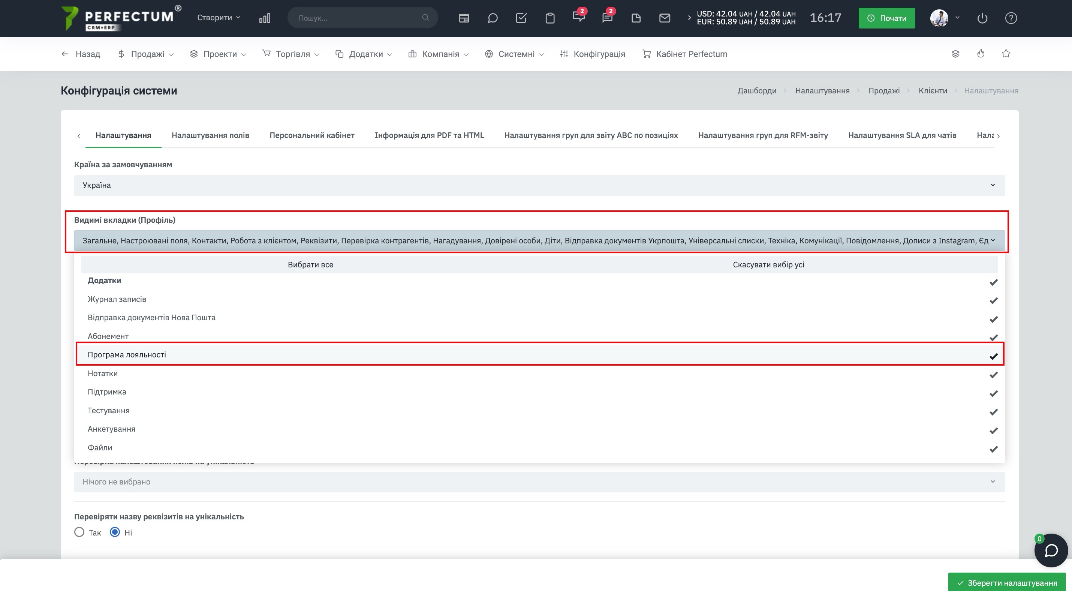Screen dimensions: 1072x591
Task: Go back via 'Назад'
Action: pyautogui.click(x=81, y=54)
